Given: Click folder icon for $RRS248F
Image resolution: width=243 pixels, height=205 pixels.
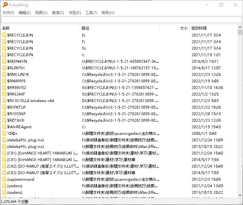Looking at the screenshot, I should point(4,94).
